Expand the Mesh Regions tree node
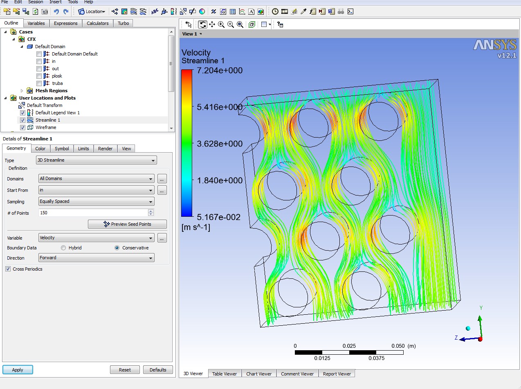521x389 pixels. [x=22, y=91]
